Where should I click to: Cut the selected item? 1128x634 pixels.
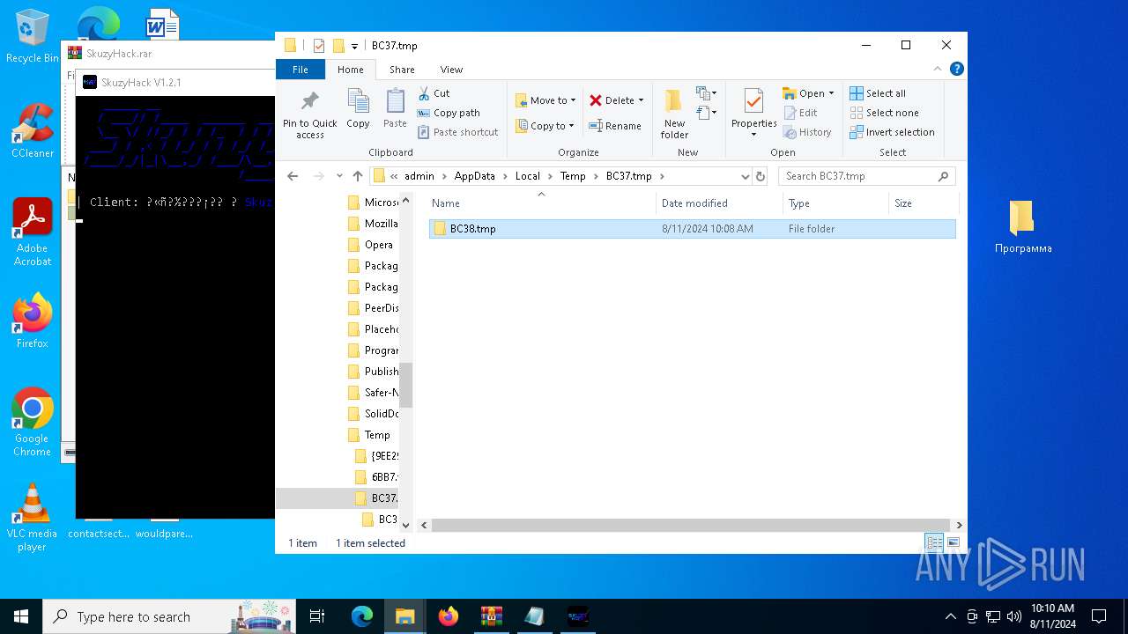[434, 93]
